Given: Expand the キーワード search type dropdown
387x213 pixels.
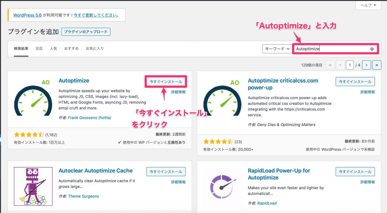Looking at the screenshot, I should [277, 49].
